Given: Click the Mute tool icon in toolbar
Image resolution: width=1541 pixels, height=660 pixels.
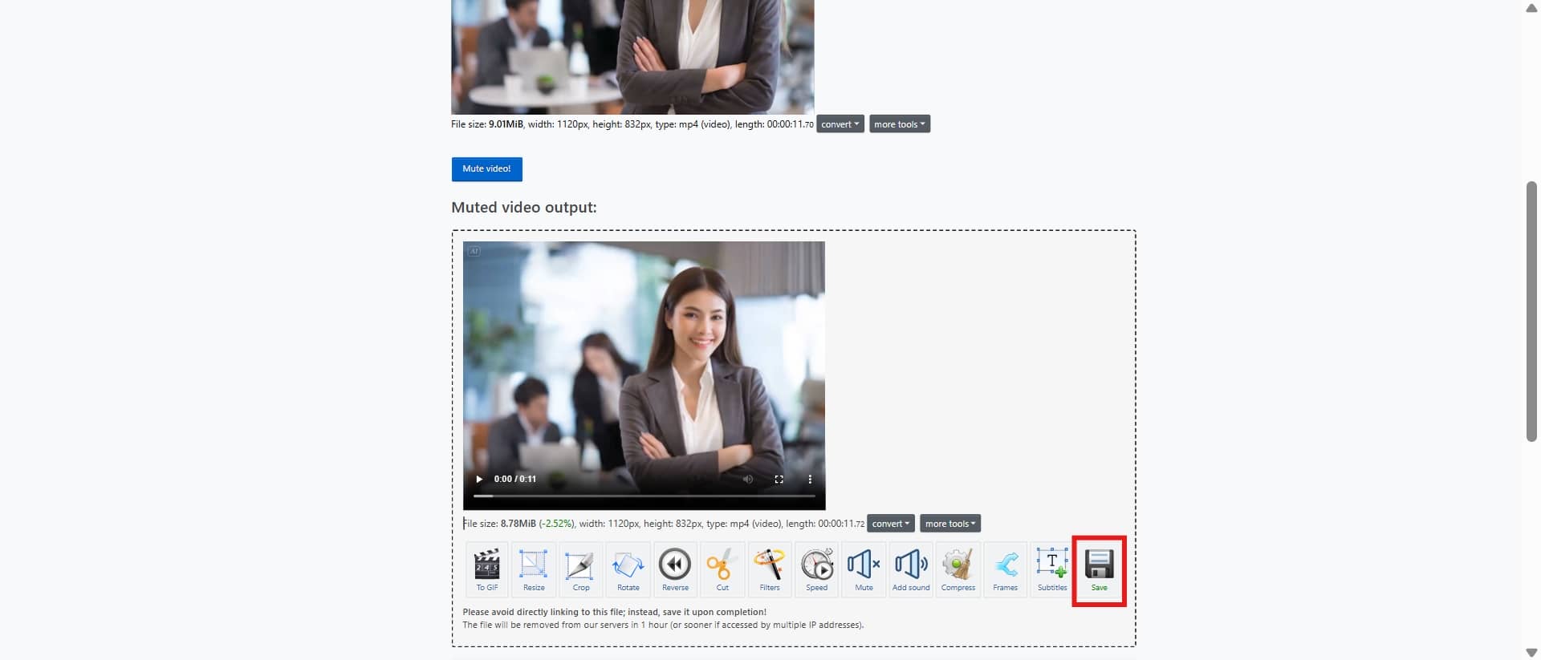Looking at the screenshot, I should tap(864, 569).
